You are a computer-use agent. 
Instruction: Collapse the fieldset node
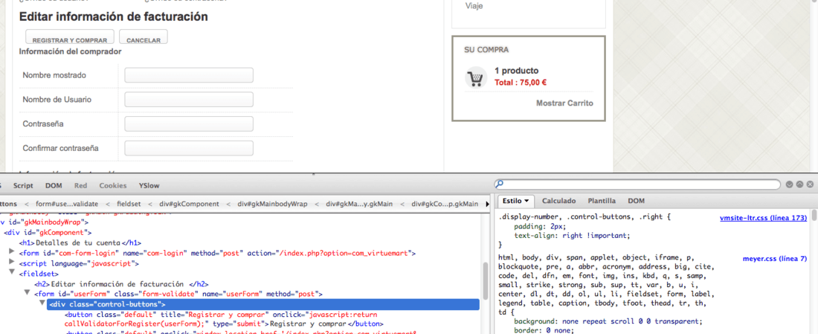click(x=12, y=274)
